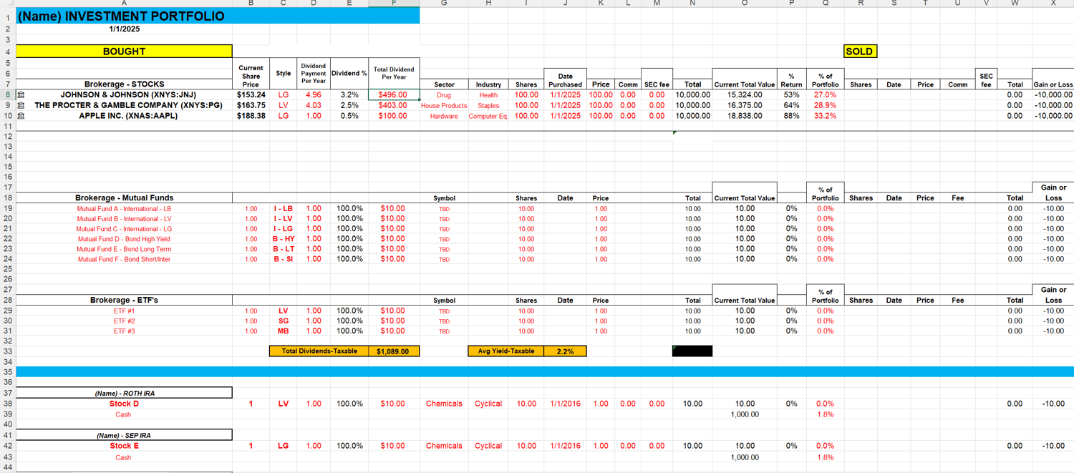
Task: Select the '% Return' header cell
Action: tap(792, 79)
